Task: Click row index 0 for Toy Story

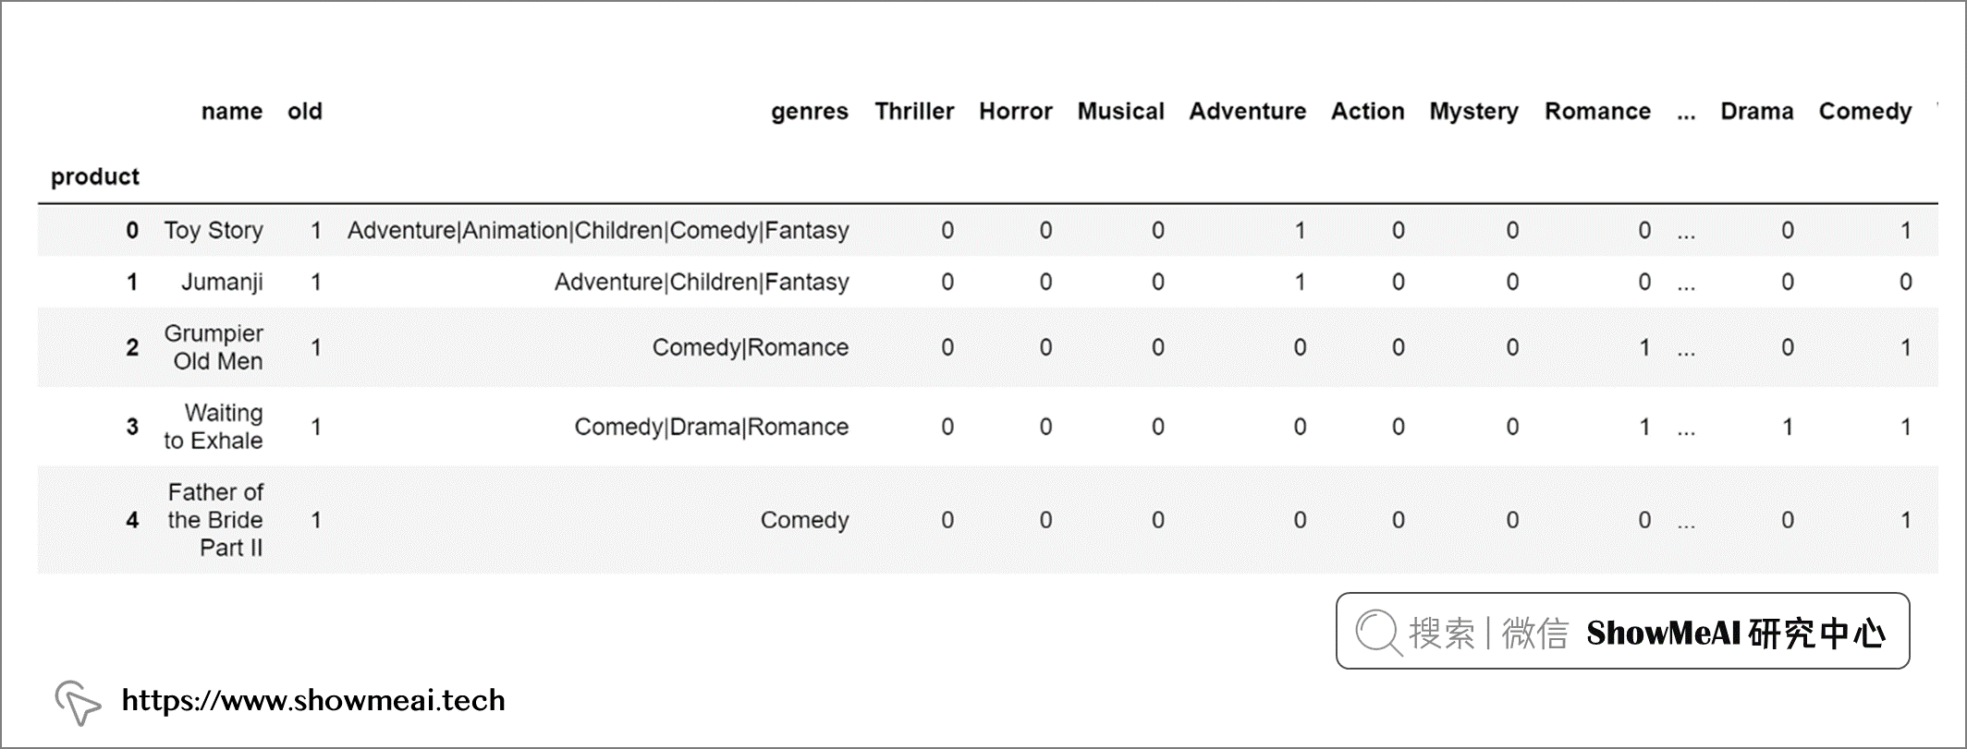Action: (x=132, y=230)
